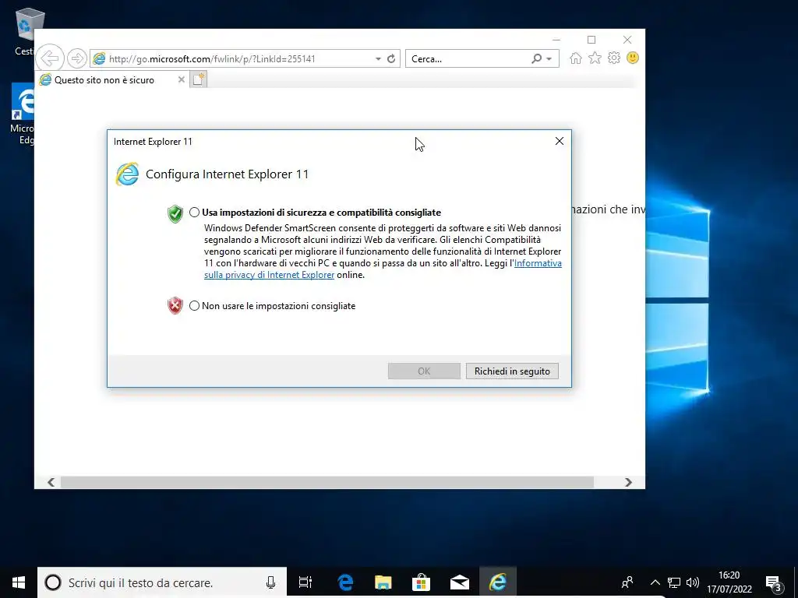Refresh the page with the reload icon
This screenshot has width=798, height=598.
tap(391, 59)
